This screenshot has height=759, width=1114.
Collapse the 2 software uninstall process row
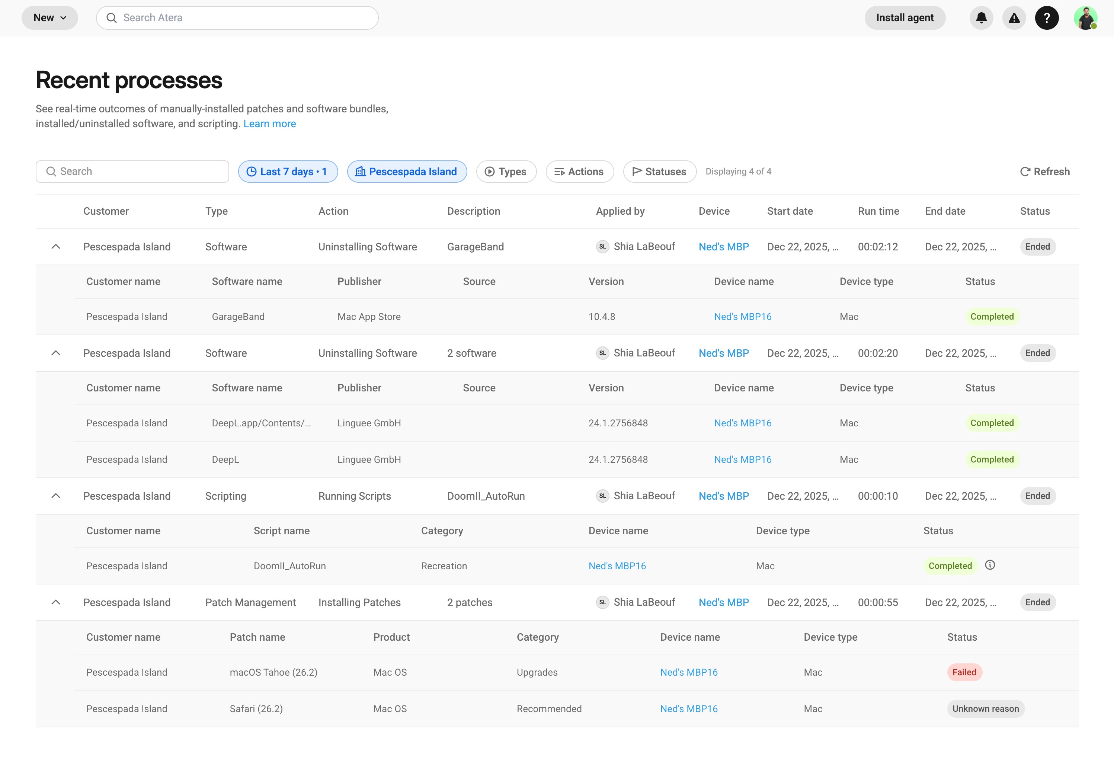(55, 353)
